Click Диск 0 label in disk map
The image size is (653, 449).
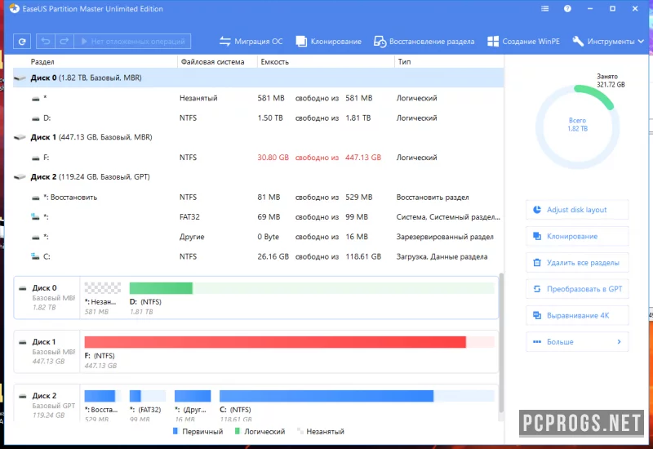(45, 288)
